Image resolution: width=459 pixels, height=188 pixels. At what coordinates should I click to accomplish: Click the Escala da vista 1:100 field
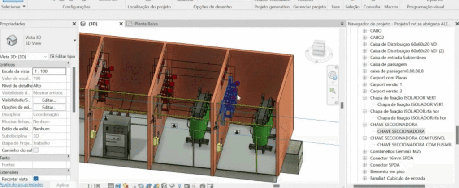49,71
